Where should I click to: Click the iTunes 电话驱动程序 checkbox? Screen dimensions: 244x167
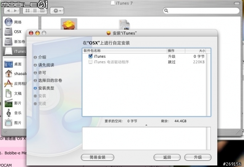[90, 62]
